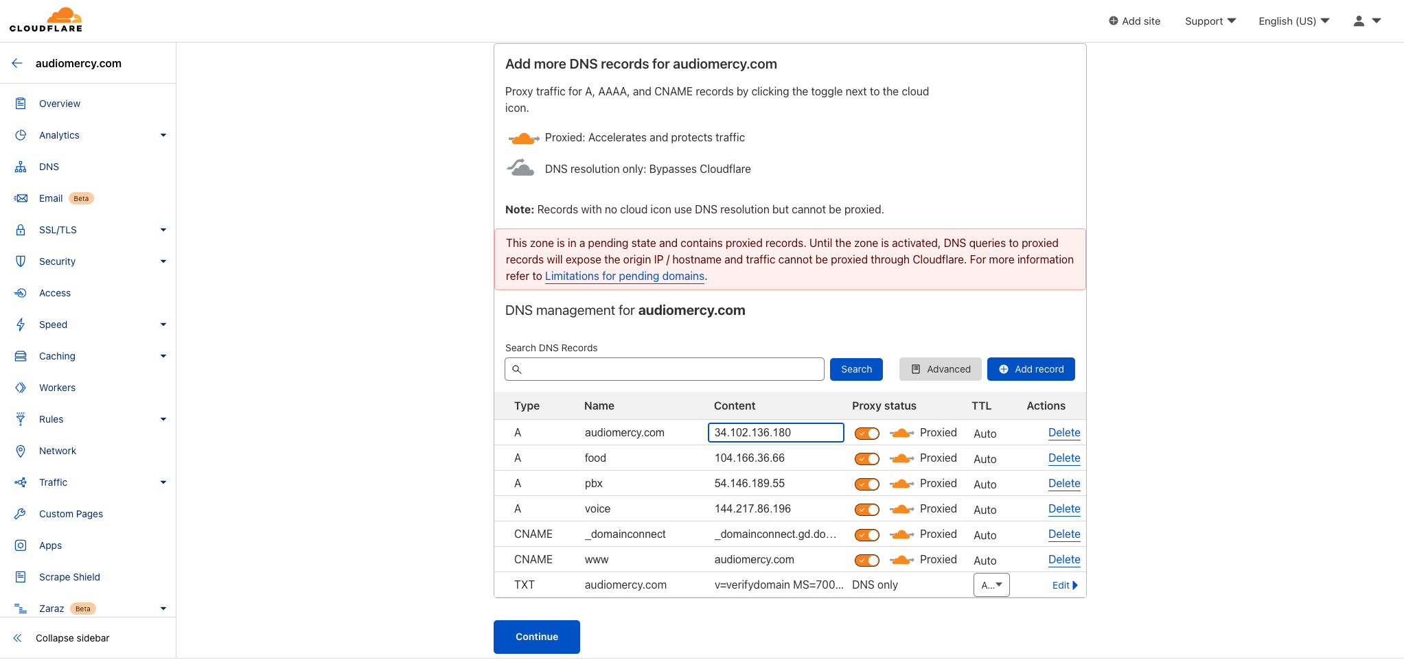
Task: Click the Collapse sidebar double-chevron icon
Action: (x=17, y=638)
